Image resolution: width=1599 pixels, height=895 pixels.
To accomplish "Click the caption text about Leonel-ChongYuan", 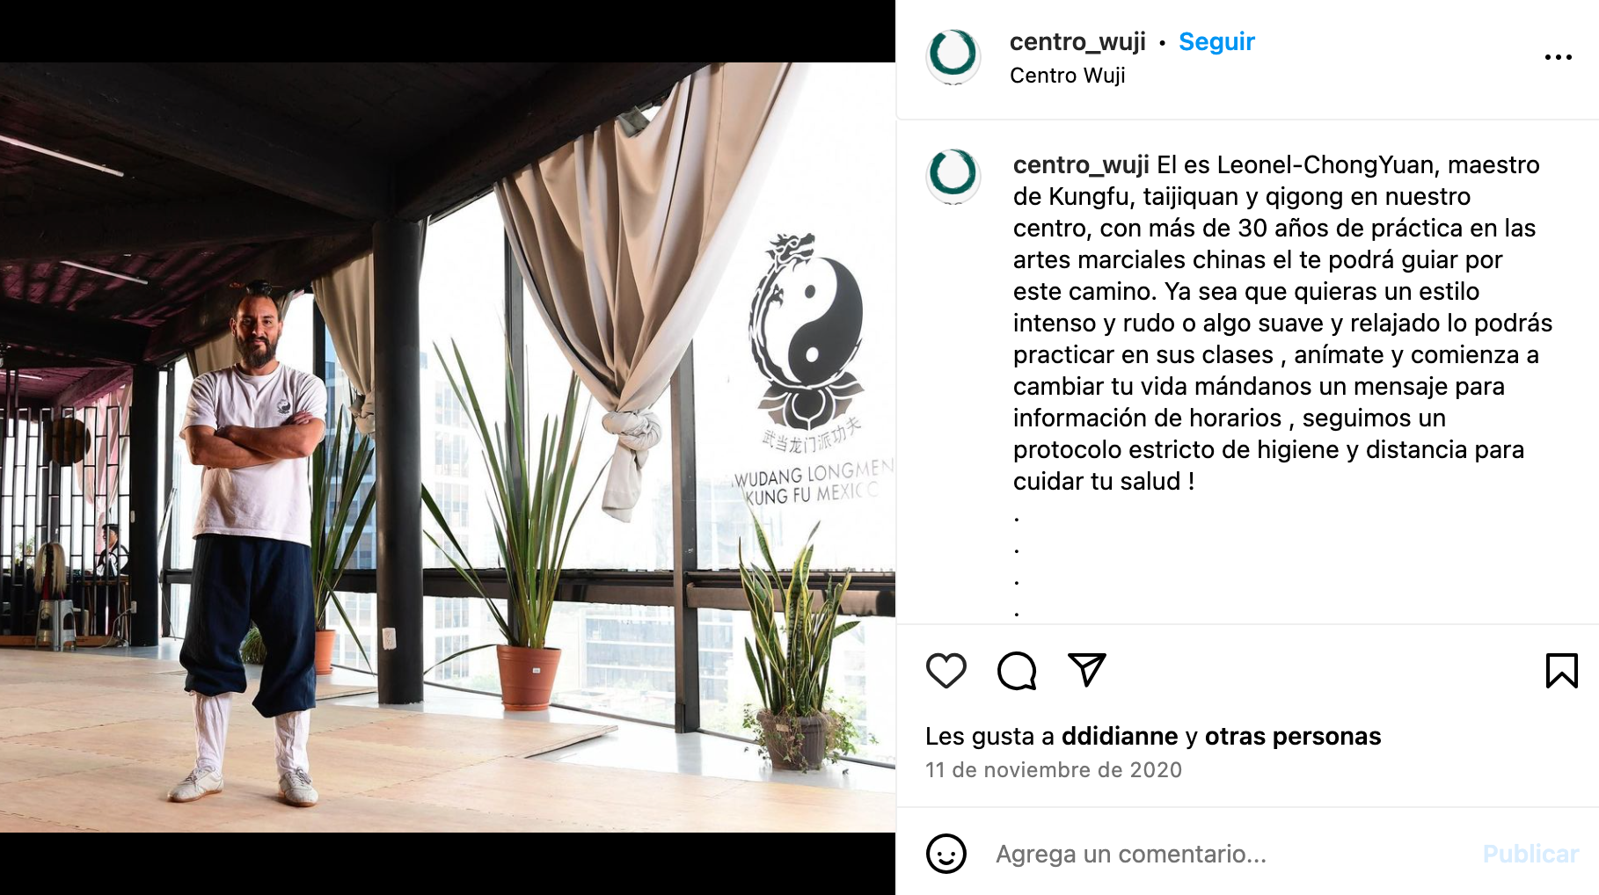I will click(x=1282, y=323).
